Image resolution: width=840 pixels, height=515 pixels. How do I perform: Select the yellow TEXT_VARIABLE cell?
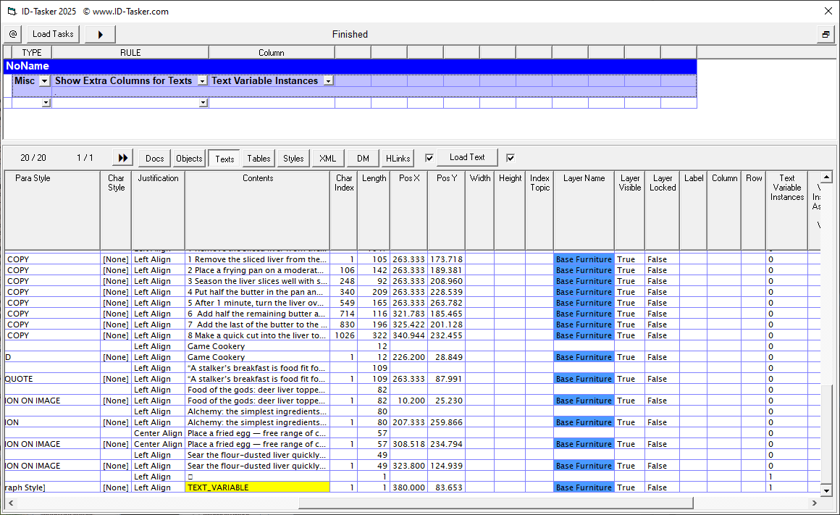pos(257,487)
